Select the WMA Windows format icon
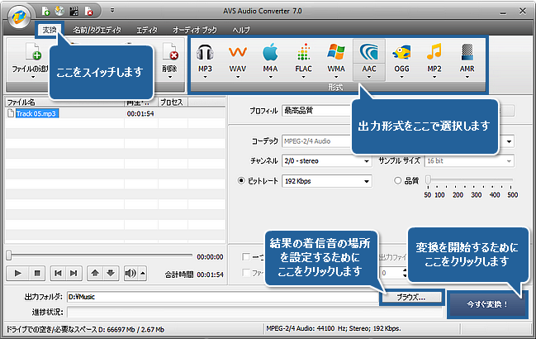Image resolution: width=536 pixels, height=339 pixels. coord(336,52)
